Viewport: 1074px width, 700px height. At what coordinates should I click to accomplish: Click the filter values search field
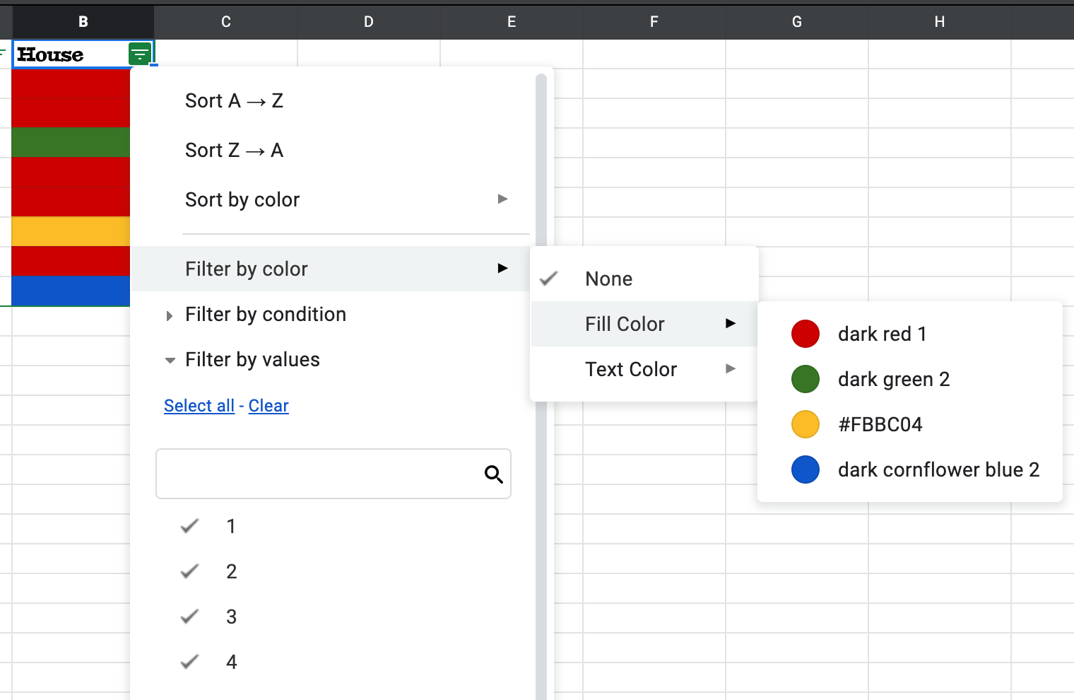pyautogui.click(x=318, y=474)
